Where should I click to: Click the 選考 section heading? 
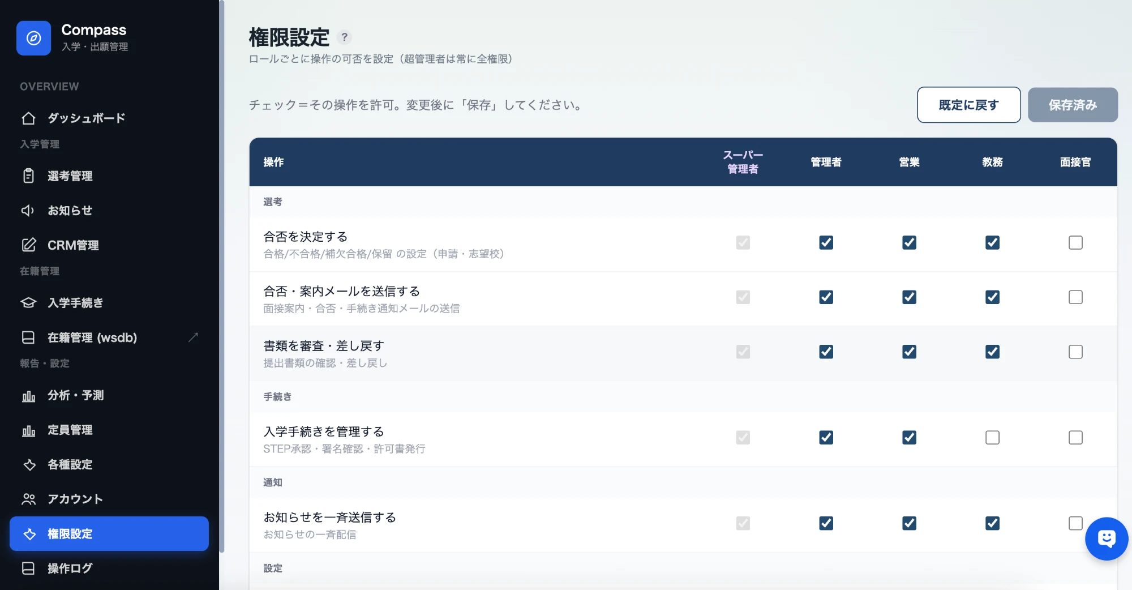pos(272,202)
